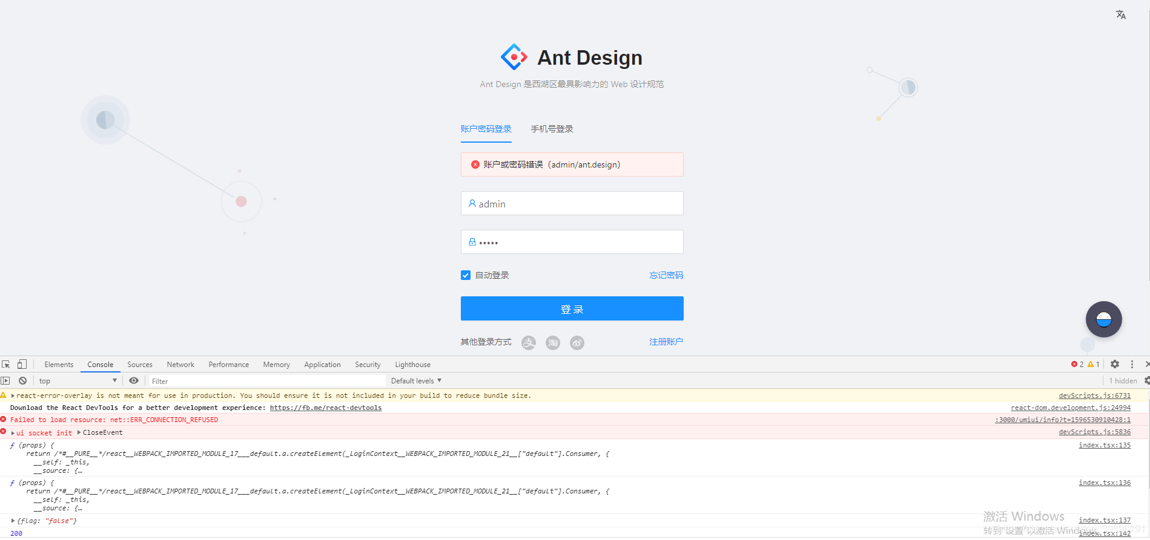
Task: Expand the {flag: "false"} object
Action: [x=13, y=521]
